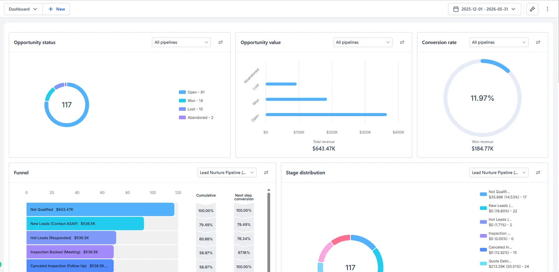Click the calendar icon in the date range
The image size is (559, 272).
tap(456, 9)
